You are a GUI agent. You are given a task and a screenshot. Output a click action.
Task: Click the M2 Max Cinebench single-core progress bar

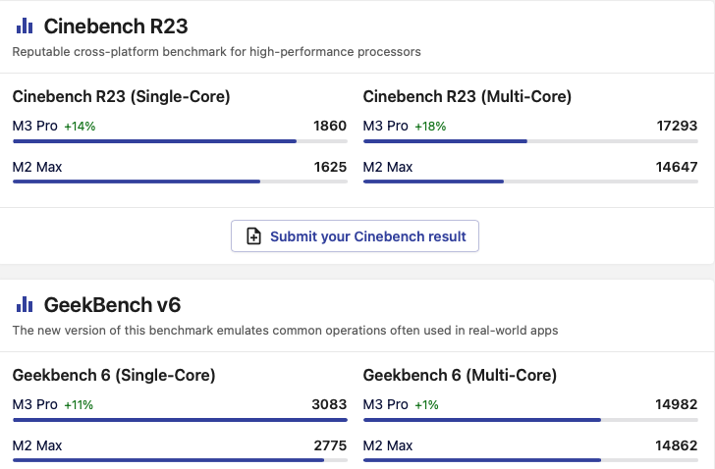click(x=180, y=182)
